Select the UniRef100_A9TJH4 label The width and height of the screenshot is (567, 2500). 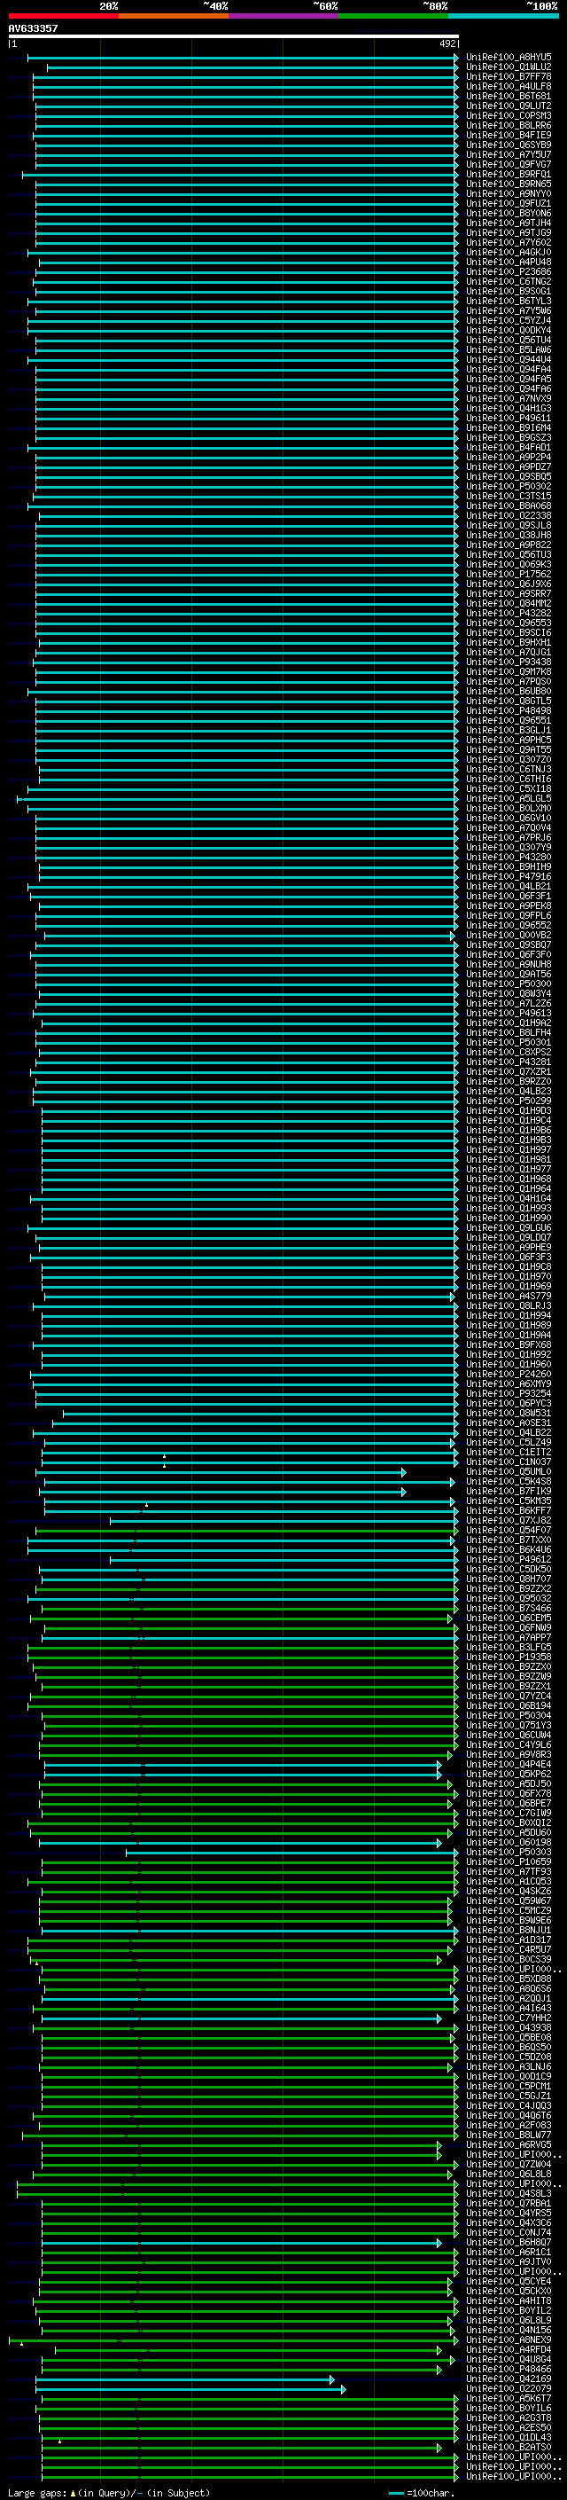tap(509, 223)
